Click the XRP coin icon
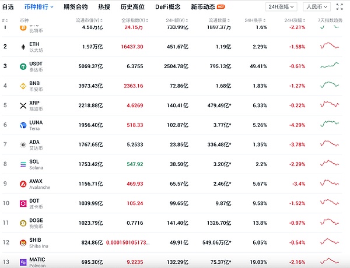Screen dimensions: 350x268 [x=23, y=105]
